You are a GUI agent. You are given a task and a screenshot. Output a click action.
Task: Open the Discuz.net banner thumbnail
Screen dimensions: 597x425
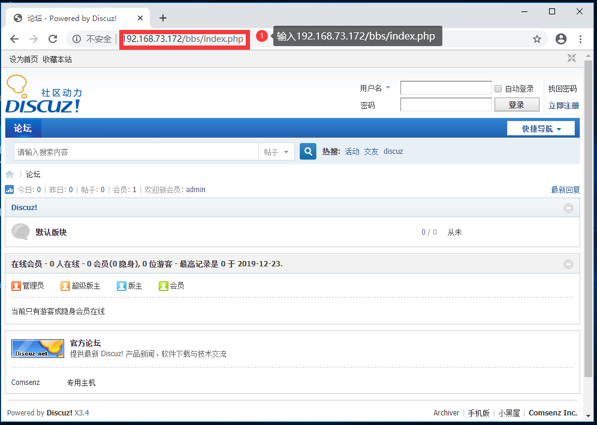click(x=38, y=348)
